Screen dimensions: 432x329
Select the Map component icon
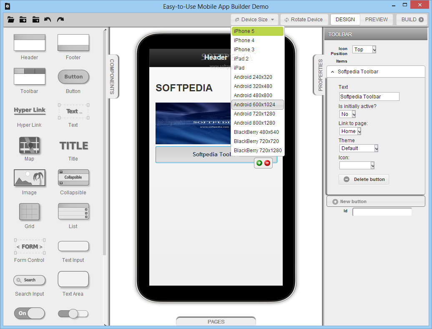pos(30,146)
